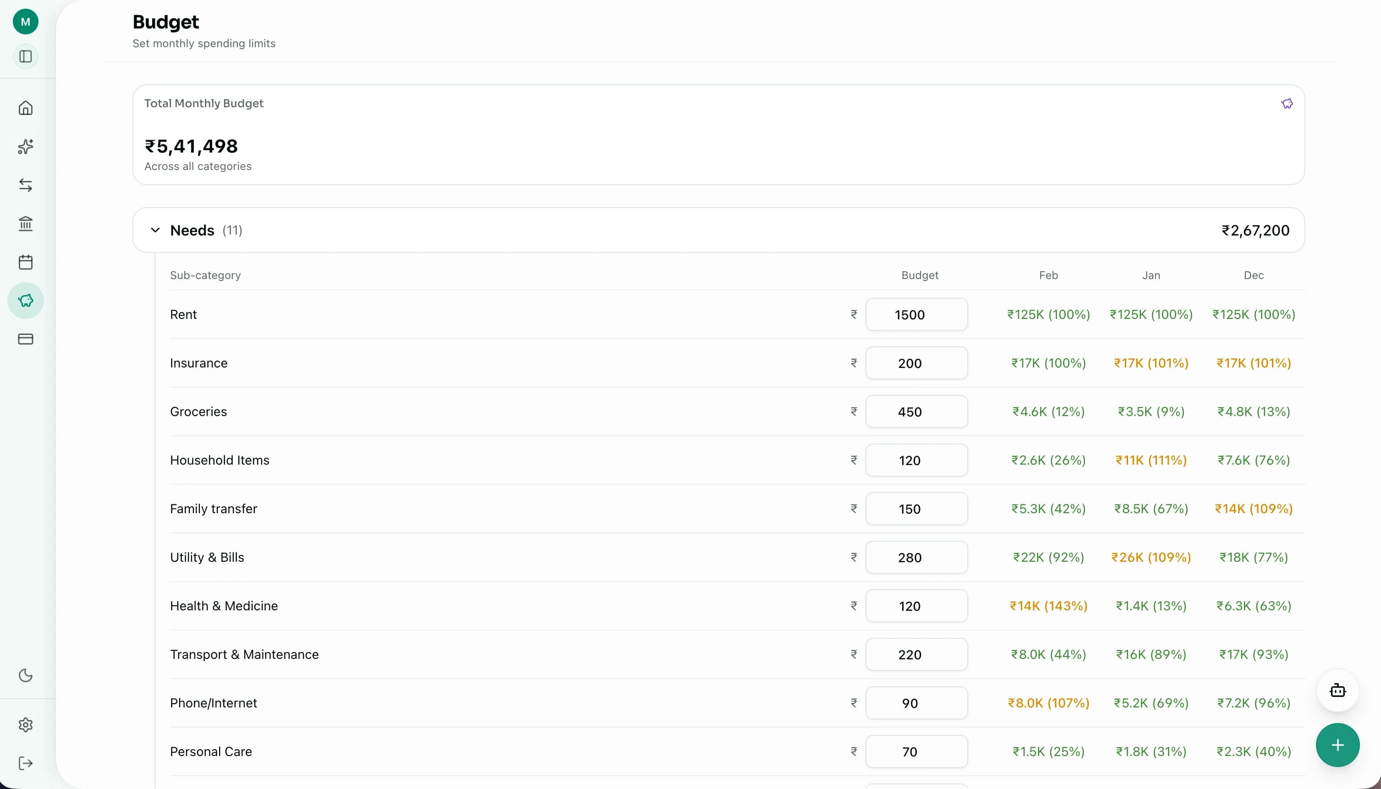Viewport: 1381px width, 789px height.
Task: Open the credit Cards icon in sidebar
Action: (x=26, y=339)
